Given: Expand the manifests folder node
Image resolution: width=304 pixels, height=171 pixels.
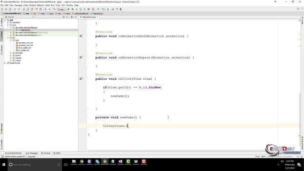Looking at the screenshot, I should [8, 22].
